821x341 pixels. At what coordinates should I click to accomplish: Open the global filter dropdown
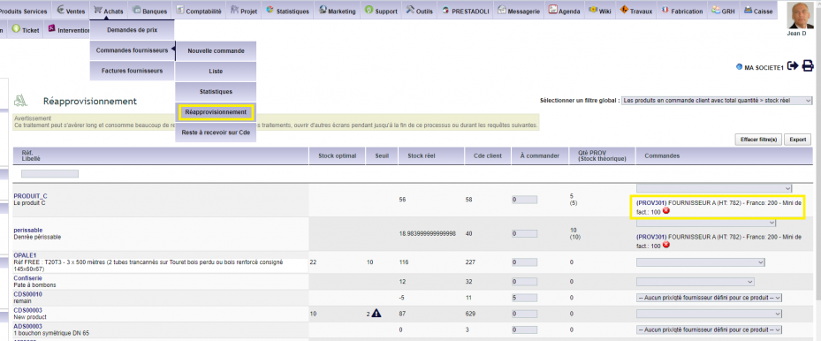pos(717,101)
